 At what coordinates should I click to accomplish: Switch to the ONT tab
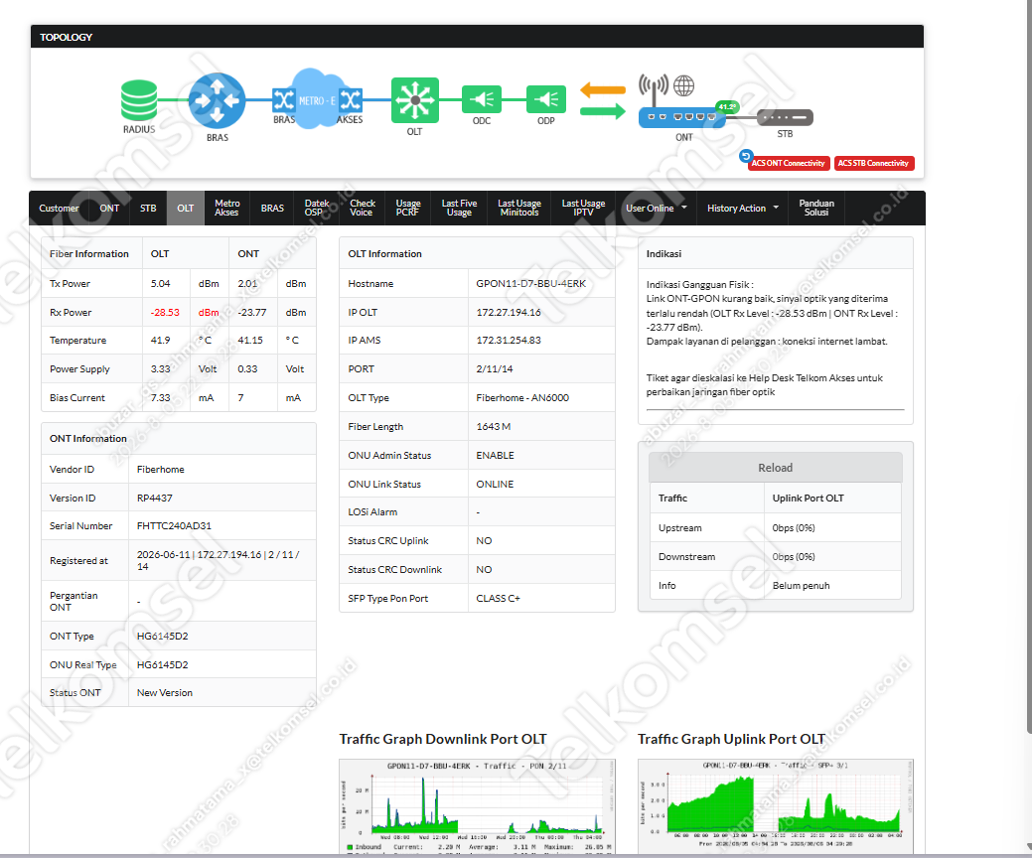pyautogui.click(x=109, y=208)
